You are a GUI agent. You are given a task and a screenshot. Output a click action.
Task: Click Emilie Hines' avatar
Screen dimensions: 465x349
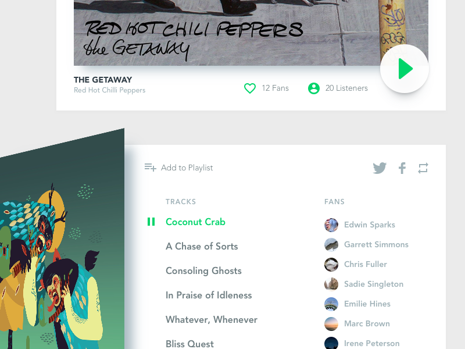(331, 304)
